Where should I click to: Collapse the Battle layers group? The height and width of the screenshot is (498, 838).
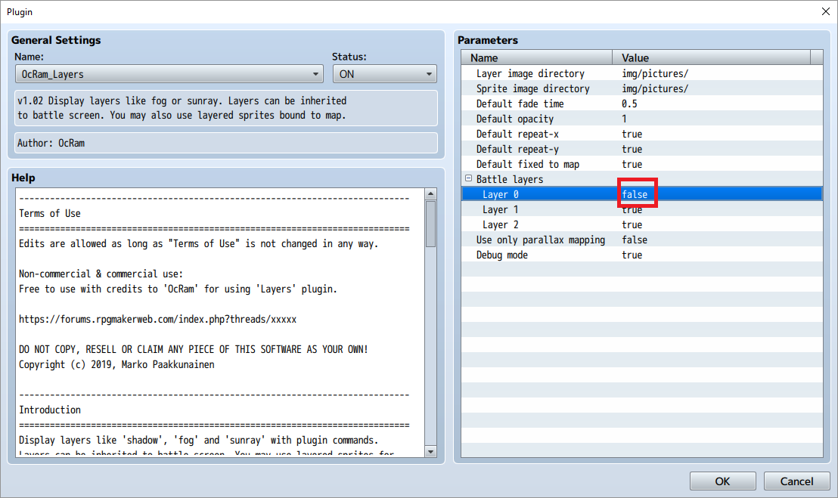(x=469, y=178)
